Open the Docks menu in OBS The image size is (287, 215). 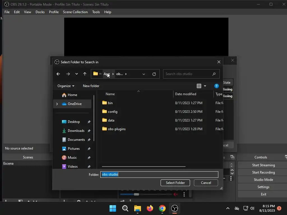[x=40, y=12]
